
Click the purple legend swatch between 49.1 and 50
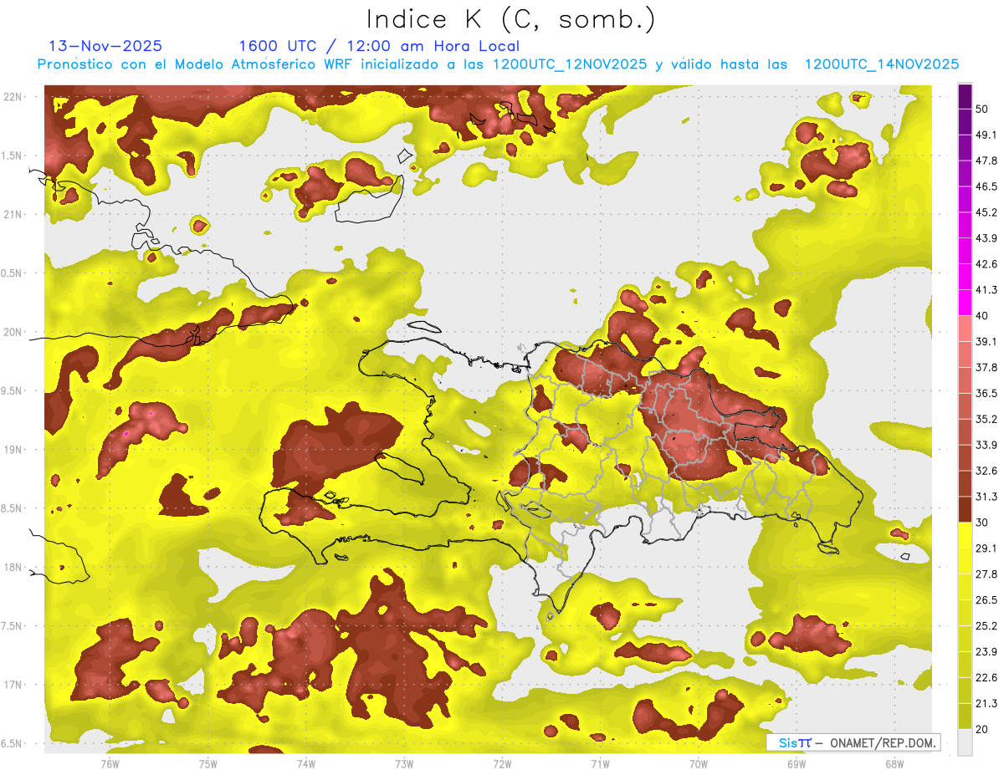[x=965, y=121]
